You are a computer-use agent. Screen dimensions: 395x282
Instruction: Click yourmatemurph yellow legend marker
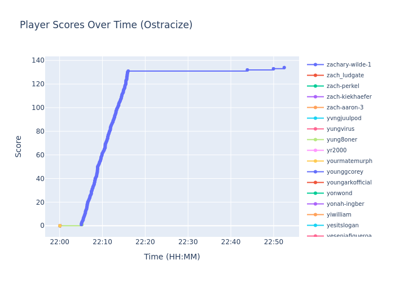(x=315, y=161)
